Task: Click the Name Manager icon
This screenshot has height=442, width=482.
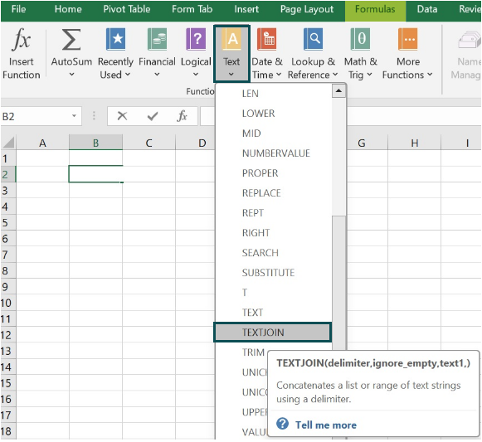Action: point(469,40)
